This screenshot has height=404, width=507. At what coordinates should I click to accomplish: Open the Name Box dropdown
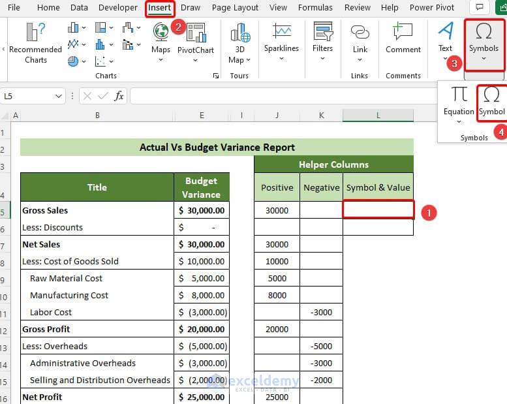(x=59, y=96)
